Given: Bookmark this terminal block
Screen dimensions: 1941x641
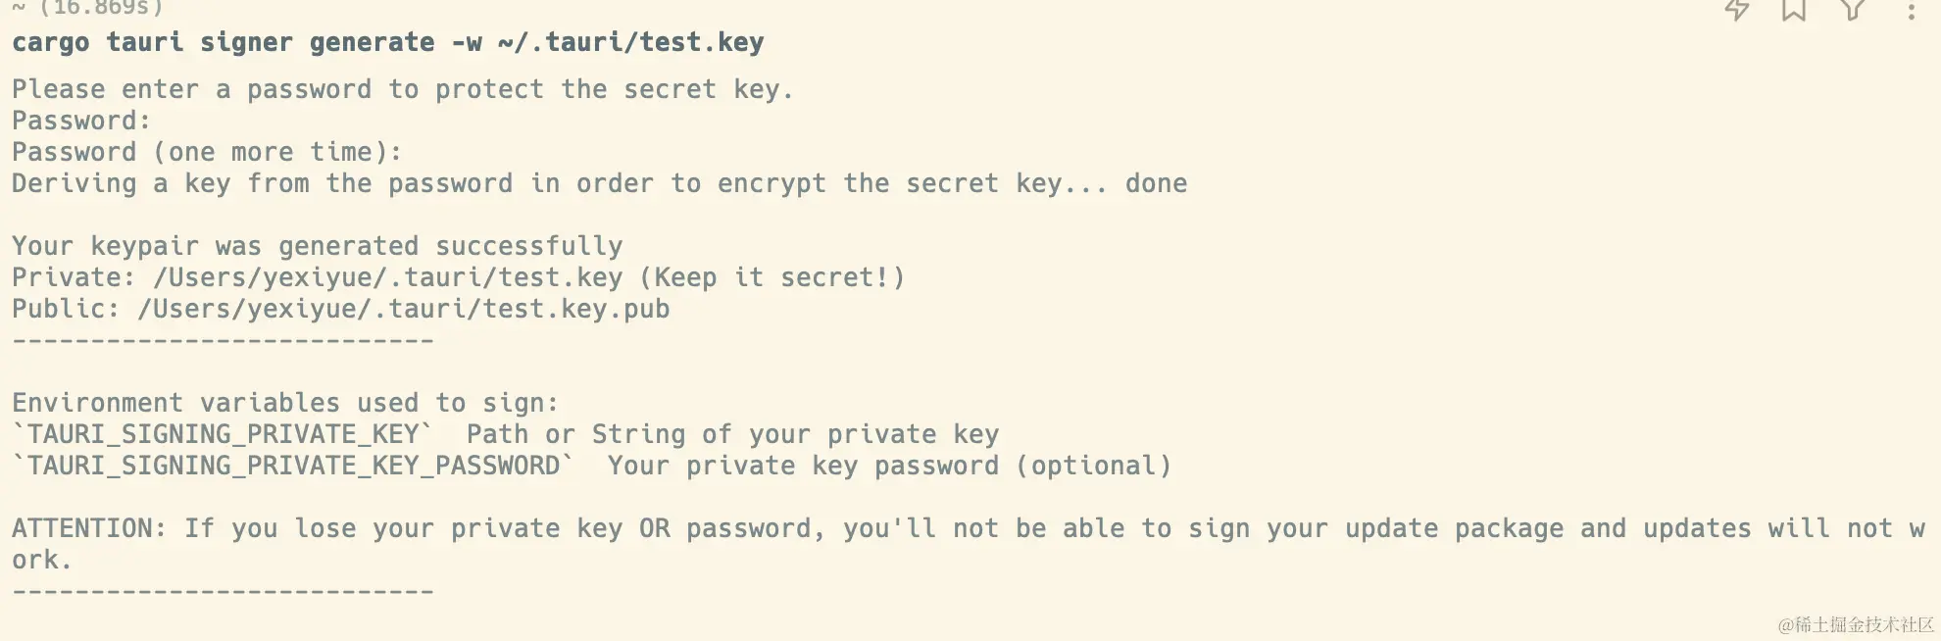Looking at the screenshot, I should 1794,10.
